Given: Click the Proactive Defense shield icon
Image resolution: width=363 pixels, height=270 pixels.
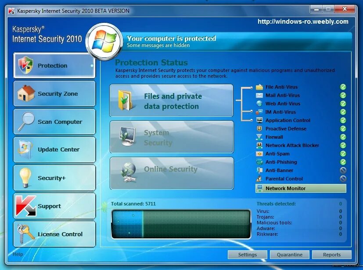Looking at the screenshot, I should coord(259,129).
